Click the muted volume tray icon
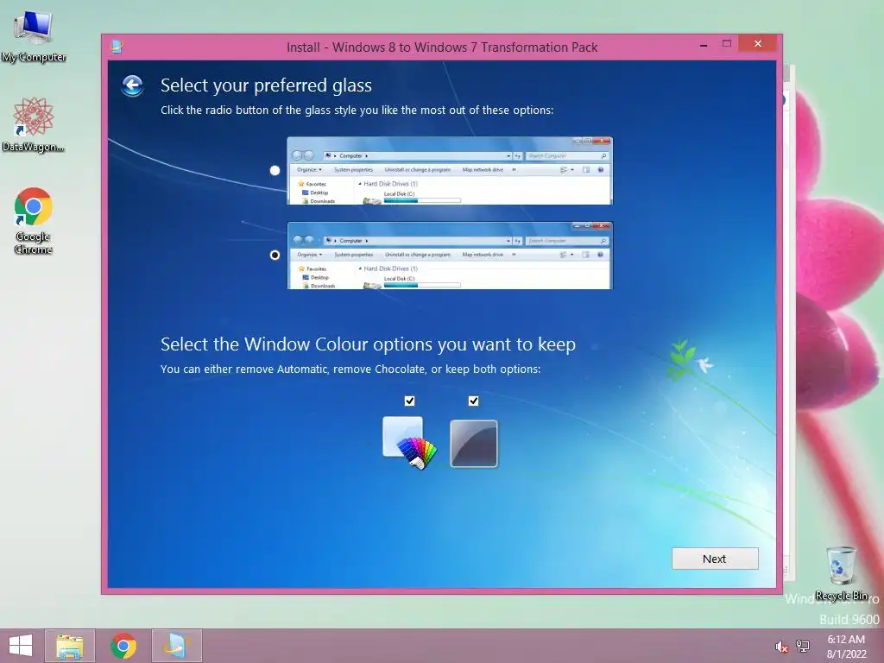Image resolution: width=884 pixels, height=663 pixels. (x=781, y=647)
